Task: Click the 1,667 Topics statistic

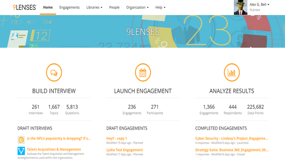Action: (x=54, y=109)
